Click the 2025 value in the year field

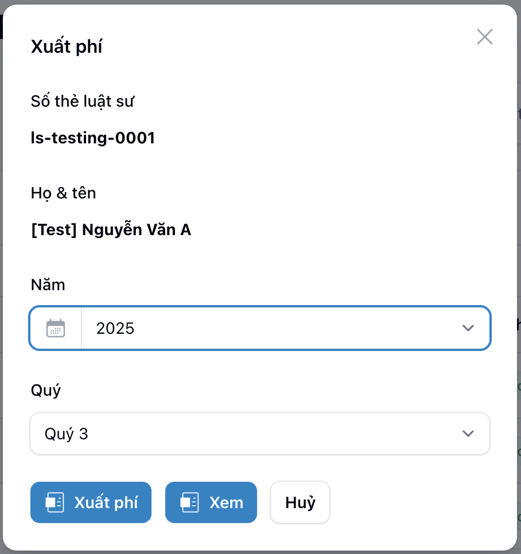coord(115,328)
